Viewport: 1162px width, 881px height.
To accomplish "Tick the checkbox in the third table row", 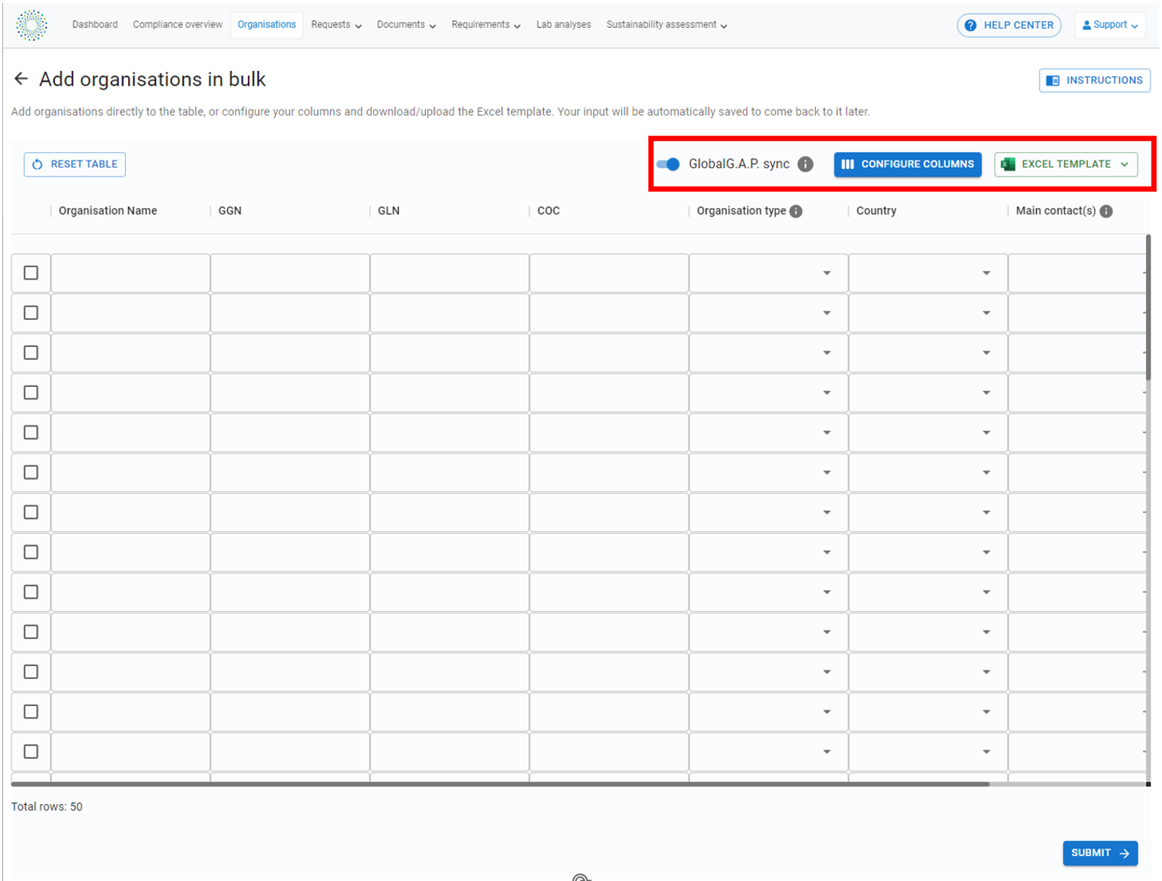I will click(31, 353).
